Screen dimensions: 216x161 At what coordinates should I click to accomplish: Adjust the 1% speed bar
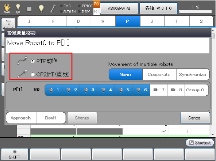[195, 12]
